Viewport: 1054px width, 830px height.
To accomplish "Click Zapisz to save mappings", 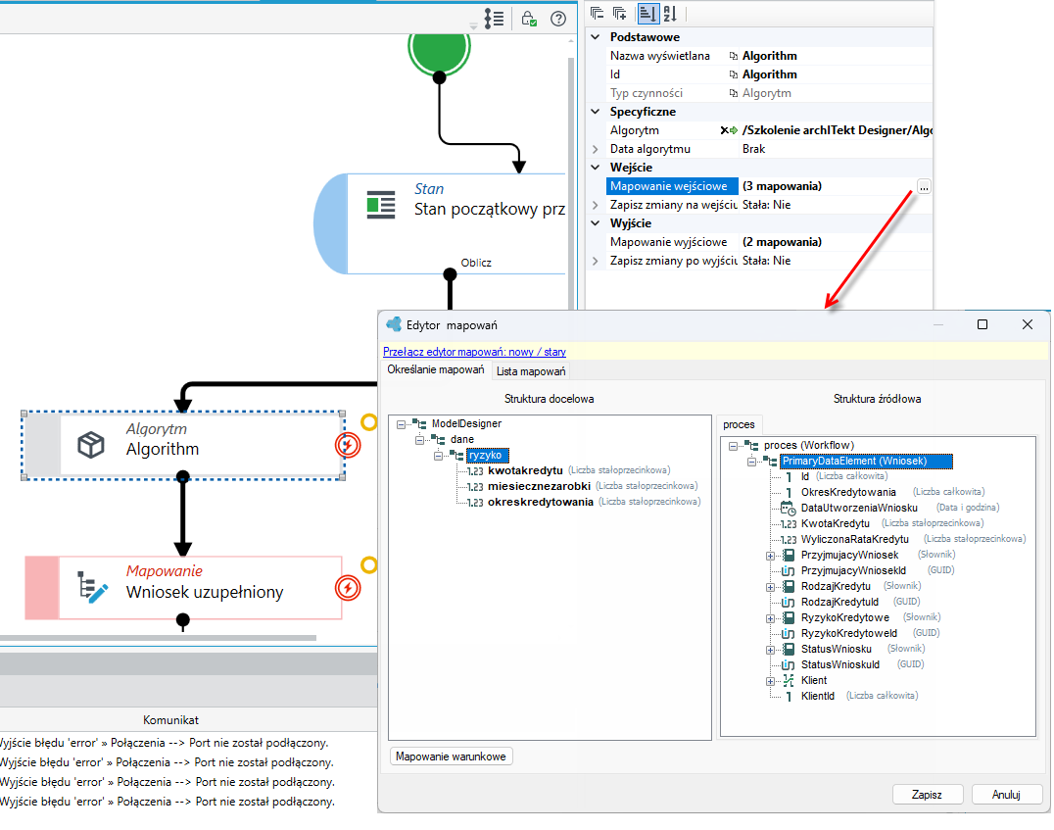I will (927, 795).
